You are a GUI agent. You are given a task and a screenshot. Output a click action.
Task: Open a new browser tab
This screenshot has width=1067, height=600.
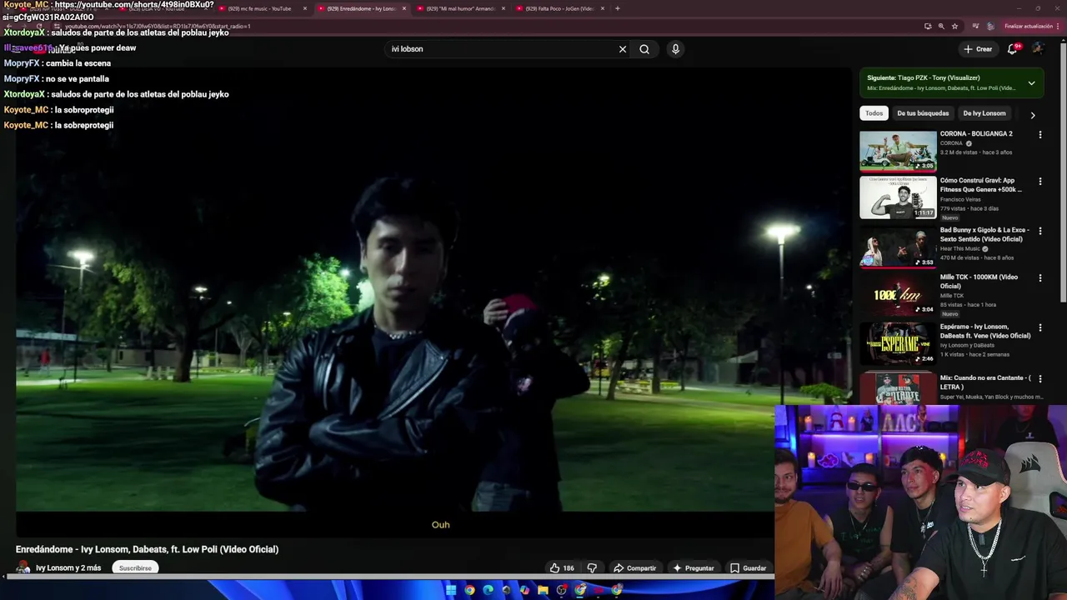coord(617,8)
